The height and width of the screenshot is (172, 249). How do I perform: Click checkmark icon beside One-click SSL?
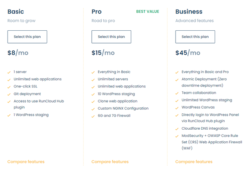[x=9, y=87]
